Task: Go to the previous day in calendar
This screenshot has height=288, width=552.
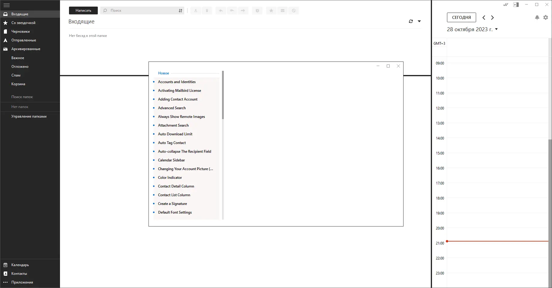Action: 484,17
